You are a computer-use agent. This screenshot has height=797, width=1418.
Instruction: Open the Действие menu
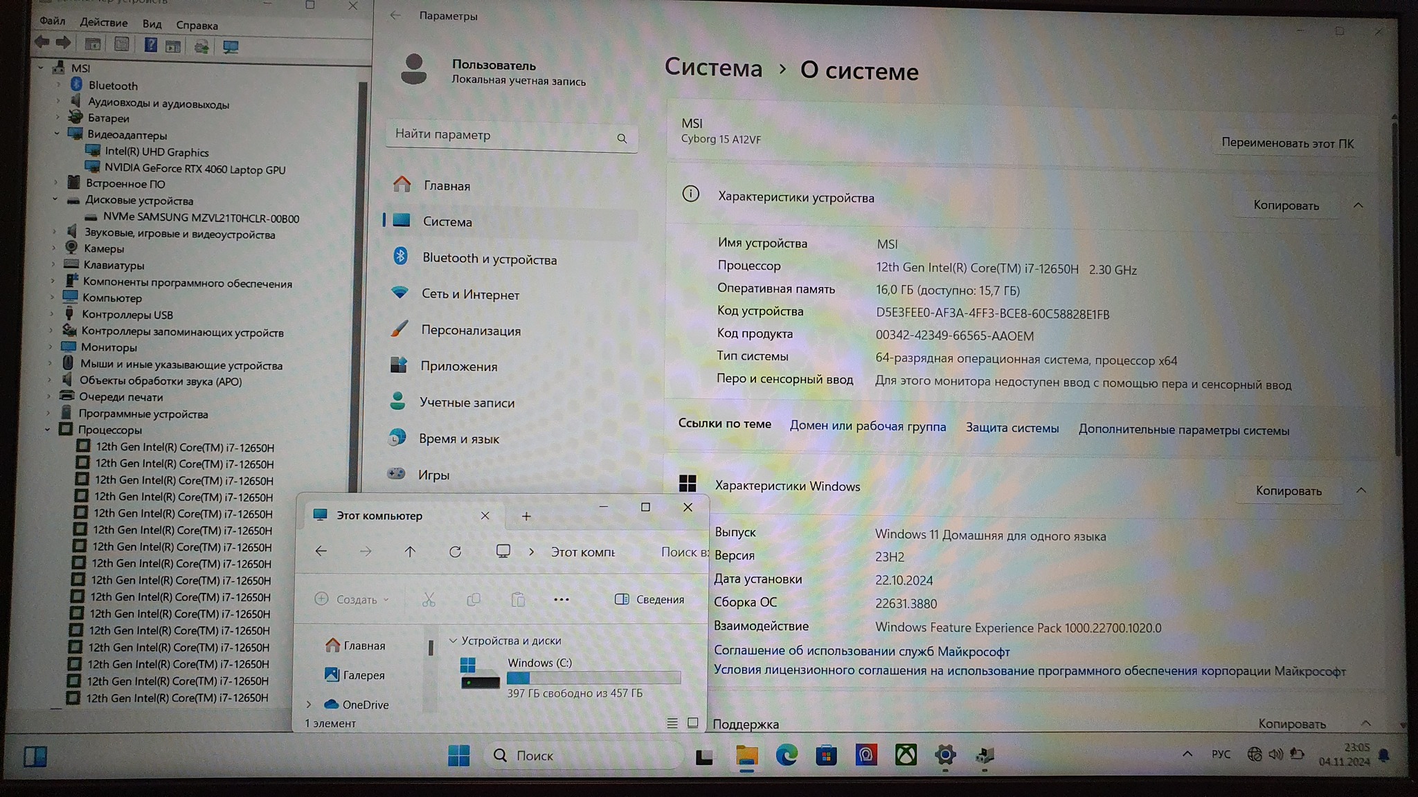(x=103, y=23)
